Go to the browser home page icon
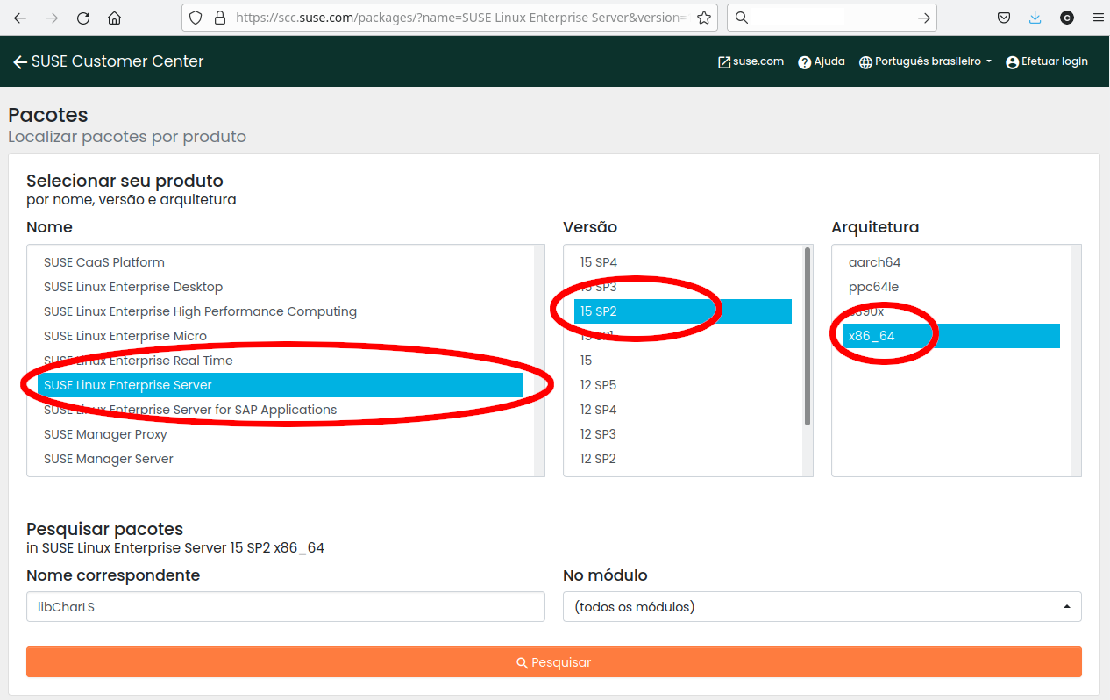This screenshot has width=1110, height=700. 114,18
